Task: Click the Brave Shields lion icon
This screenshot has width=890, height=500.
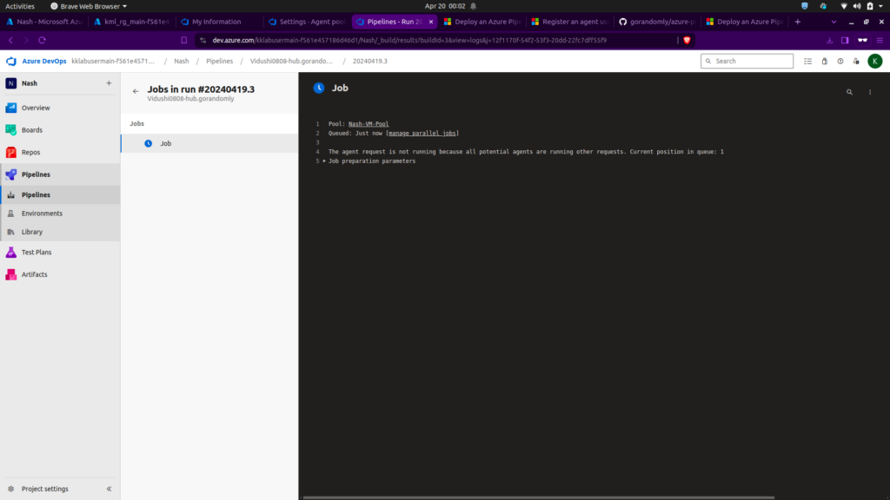Action: 687,40
